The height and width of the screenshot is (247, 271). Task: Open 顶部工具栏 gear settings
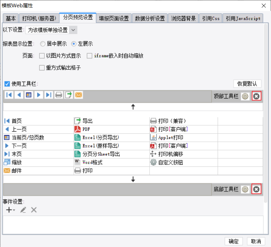[x=245, y=96]
